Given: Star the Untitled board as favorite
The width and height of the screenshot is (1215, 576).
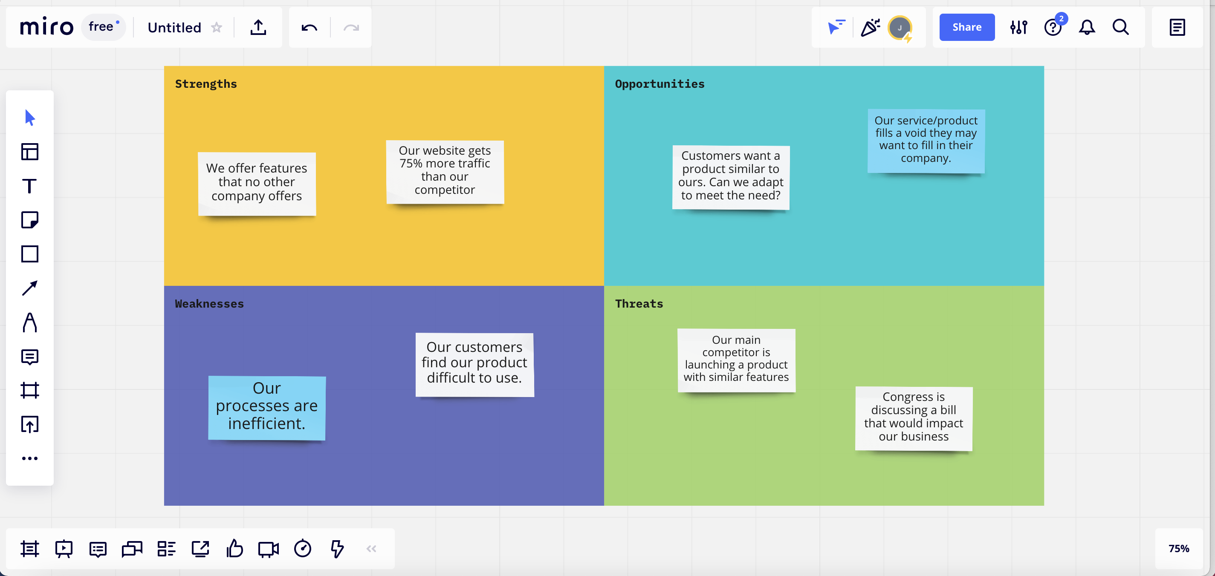Looking at the screenshot, I should pos(216,27).
